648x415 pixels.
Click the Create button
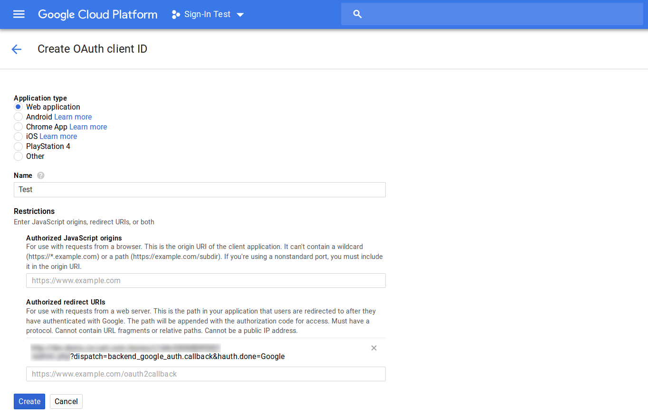[29, 401]
